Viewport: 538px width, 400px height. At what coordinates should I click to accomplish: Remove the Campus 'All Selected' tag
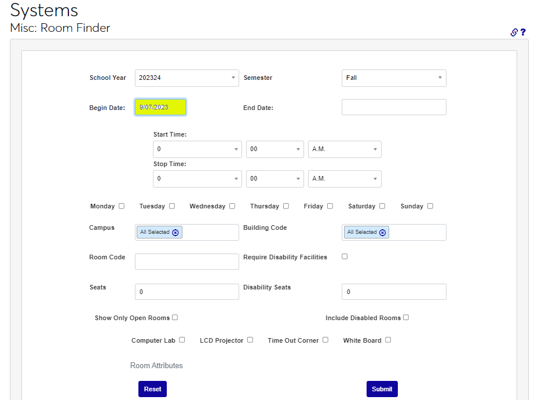(175, 232)
